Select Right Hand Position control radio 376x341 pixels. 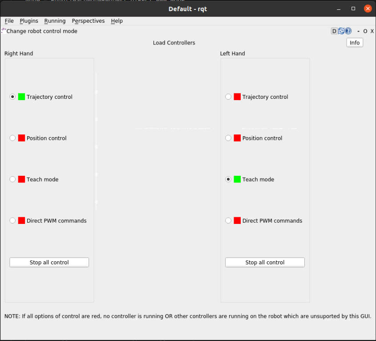[x=12, y=138]
